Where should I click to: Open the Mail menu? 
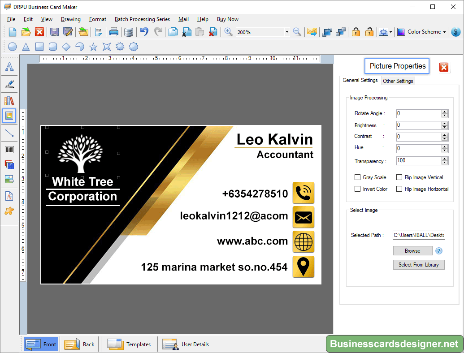click(183, 19)
